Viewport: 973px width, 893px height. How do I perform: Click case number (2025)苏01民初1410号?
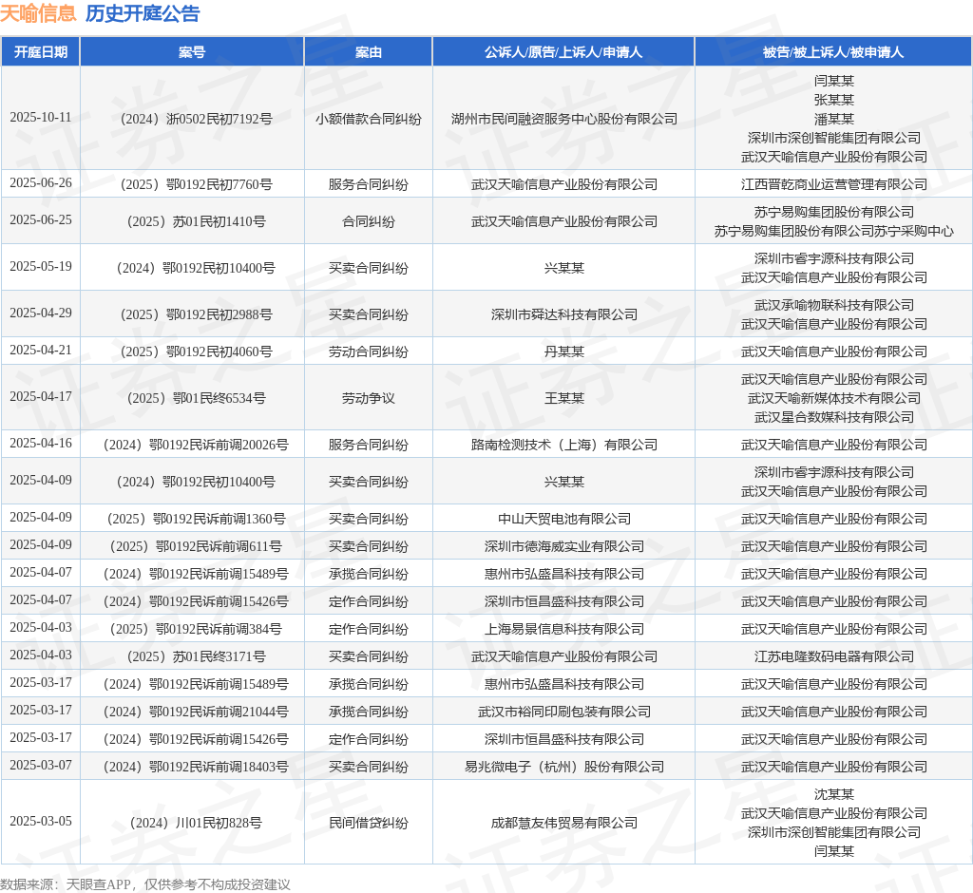(x=196, y=221)
